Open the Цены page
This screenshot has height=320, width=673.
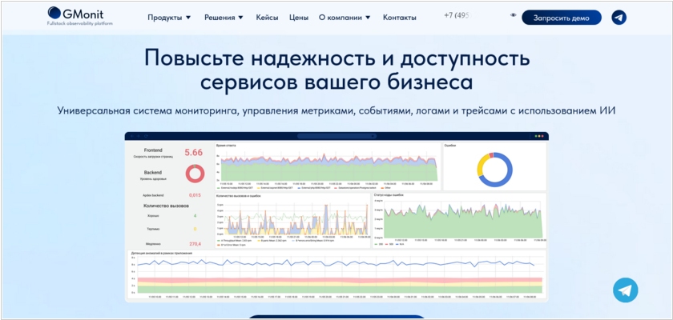299,18
